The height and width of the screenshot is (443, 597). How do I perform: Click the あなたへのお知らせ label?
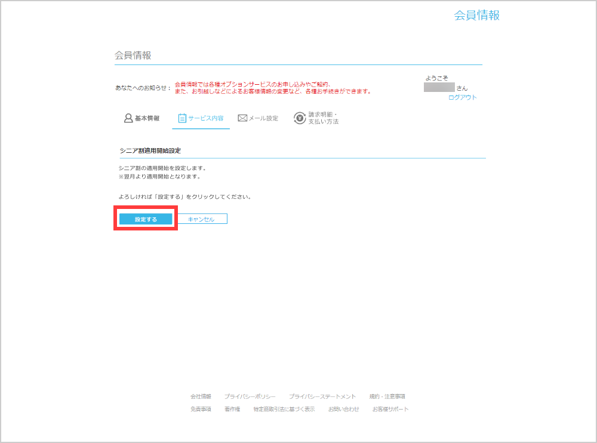point(143,88)
